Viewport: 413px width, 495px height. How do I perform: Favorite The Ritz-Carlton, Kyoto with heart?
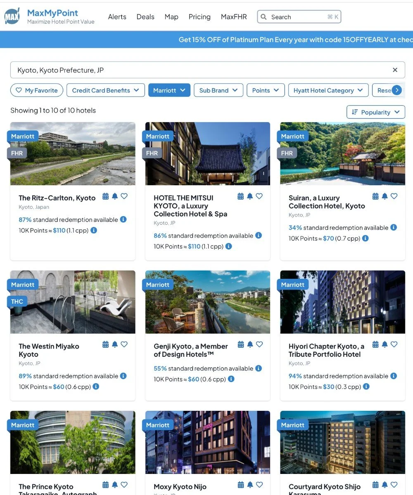(124, 196)
